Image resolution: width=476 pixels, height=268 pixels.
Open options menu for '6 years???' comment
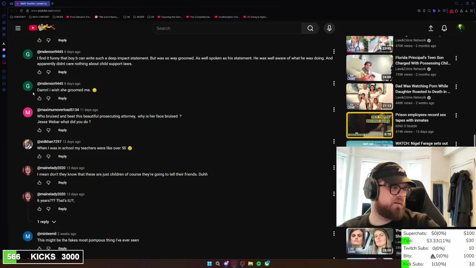coord(334,194)
